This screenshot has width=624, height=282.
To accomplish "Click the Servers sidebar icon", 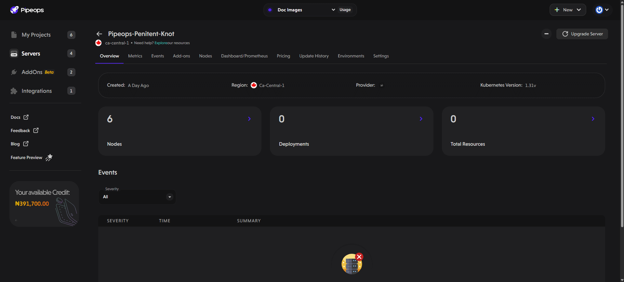I will (x=14, y=54).
